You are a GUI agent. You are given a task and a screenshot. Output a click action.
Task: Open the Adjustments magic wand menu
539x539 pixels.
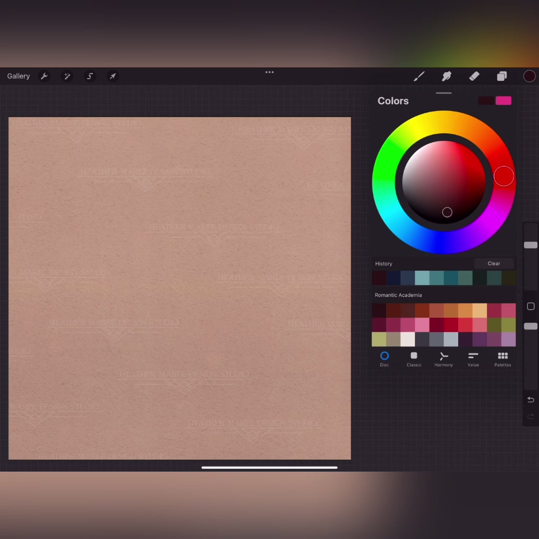[67, 76]
